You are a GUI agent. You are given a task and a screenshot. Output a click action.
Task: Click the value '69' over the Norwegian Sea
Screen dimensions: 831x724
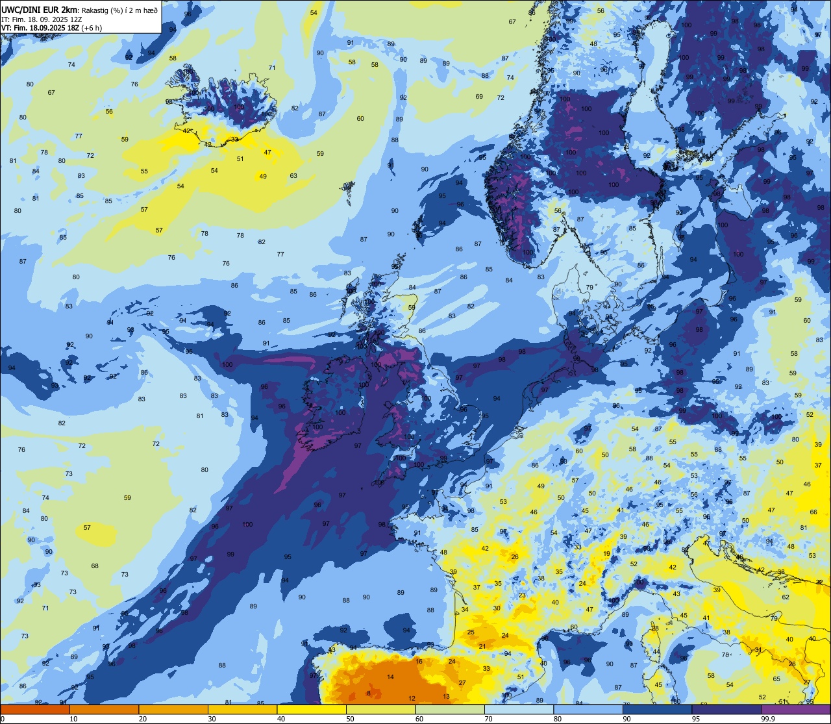point(479,97)
